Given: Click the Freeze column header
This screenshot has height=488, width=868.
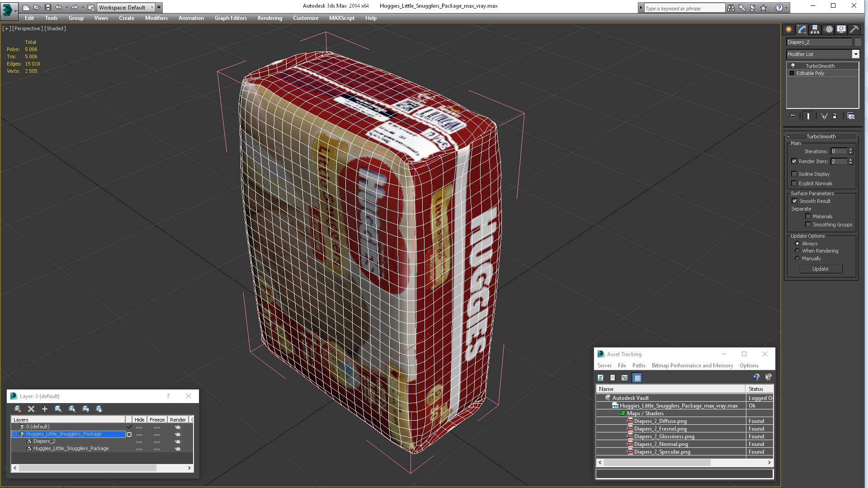Looking at the screenshot, I should point(157,420).
